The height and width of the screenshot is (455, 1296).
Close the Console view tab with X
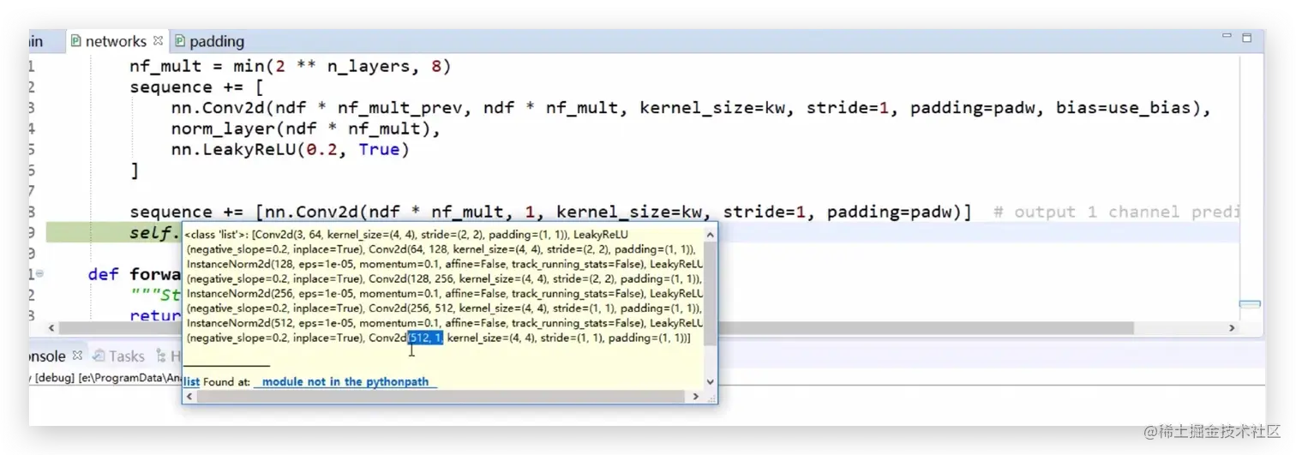pos(77,355)
